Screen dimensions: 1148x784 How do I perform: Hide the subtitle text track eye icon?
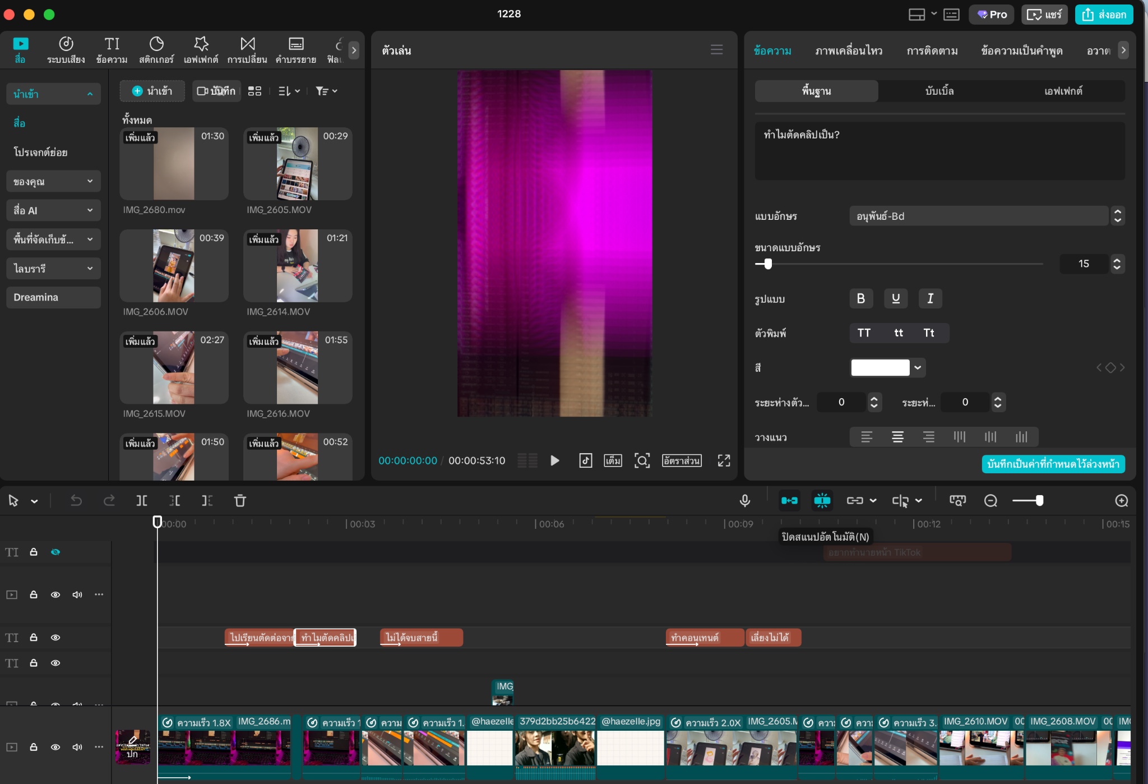(55, 638)
